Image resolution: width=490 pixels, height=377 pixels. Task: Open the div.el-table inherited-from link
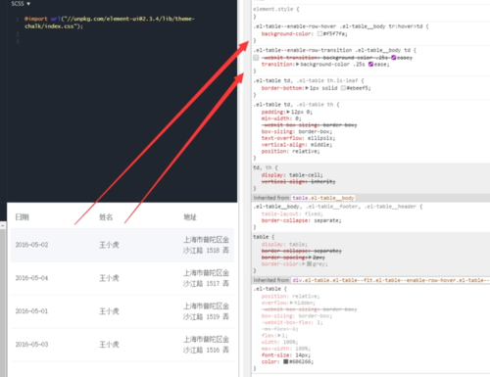(x=390, y=280)
